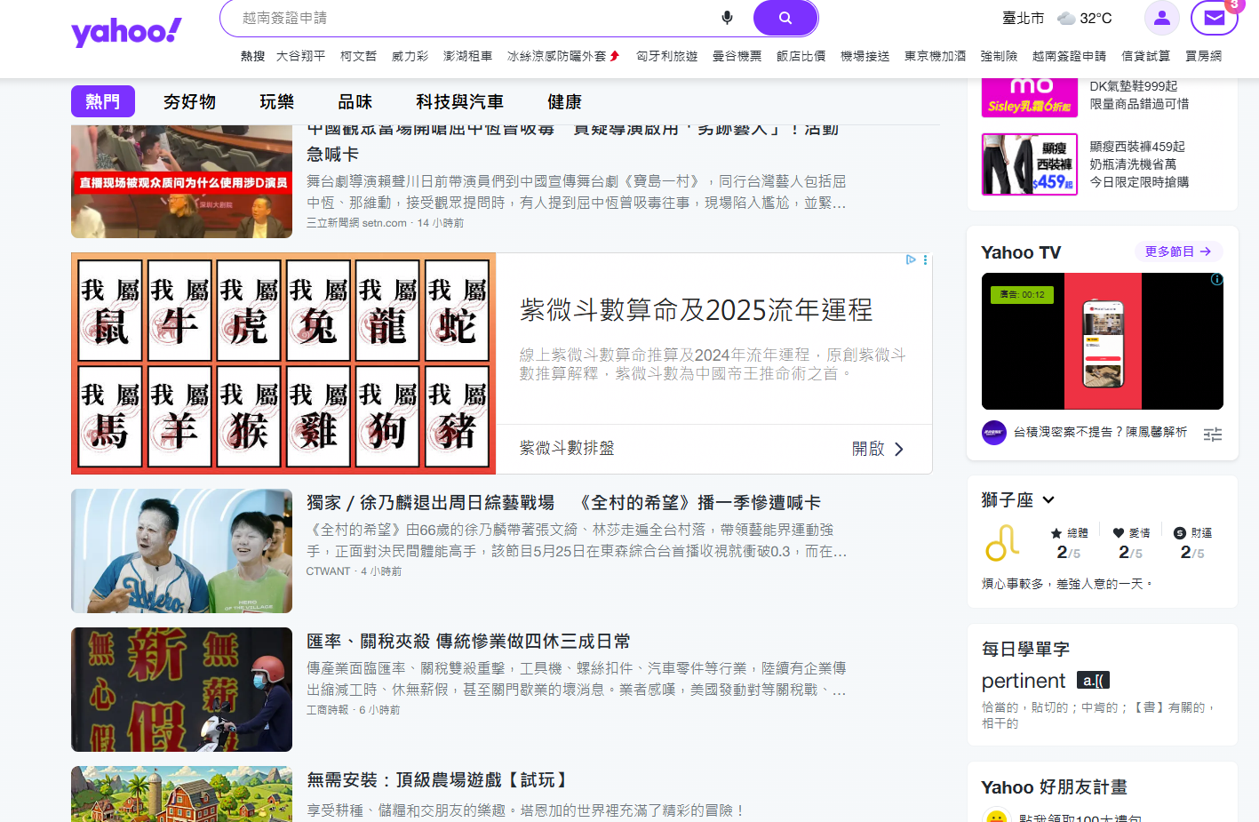Viewport: 1259px width, 822px height.
Task: Click the 每日學單字 heading
Action: click(x=1025, y=650)
